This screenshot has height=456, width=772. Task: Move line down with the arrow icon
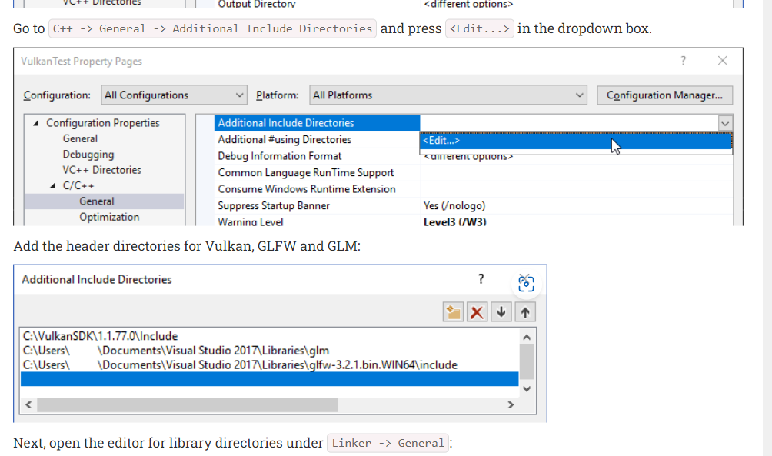(x=501, y=312)
